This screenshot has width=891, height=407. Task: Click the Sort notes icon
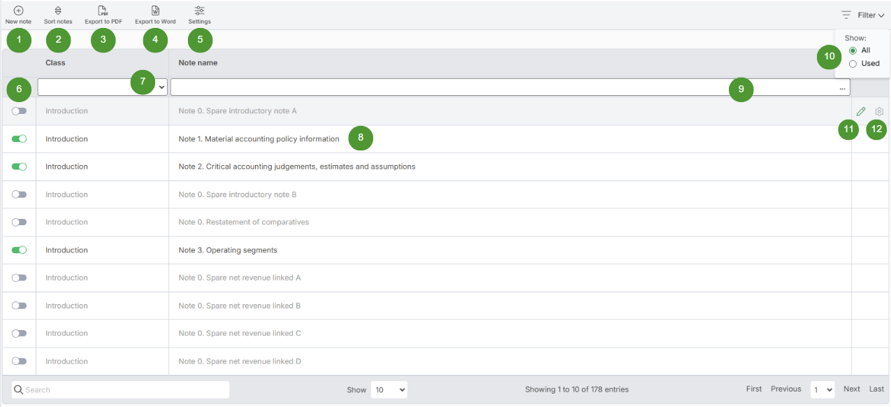click(58, 11)
